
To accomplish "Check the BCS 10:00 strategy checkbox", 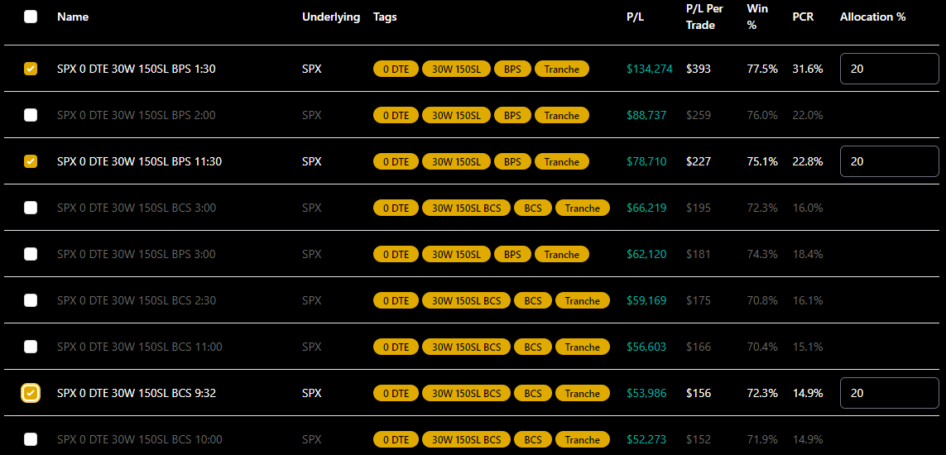I will tap(30, 439).
